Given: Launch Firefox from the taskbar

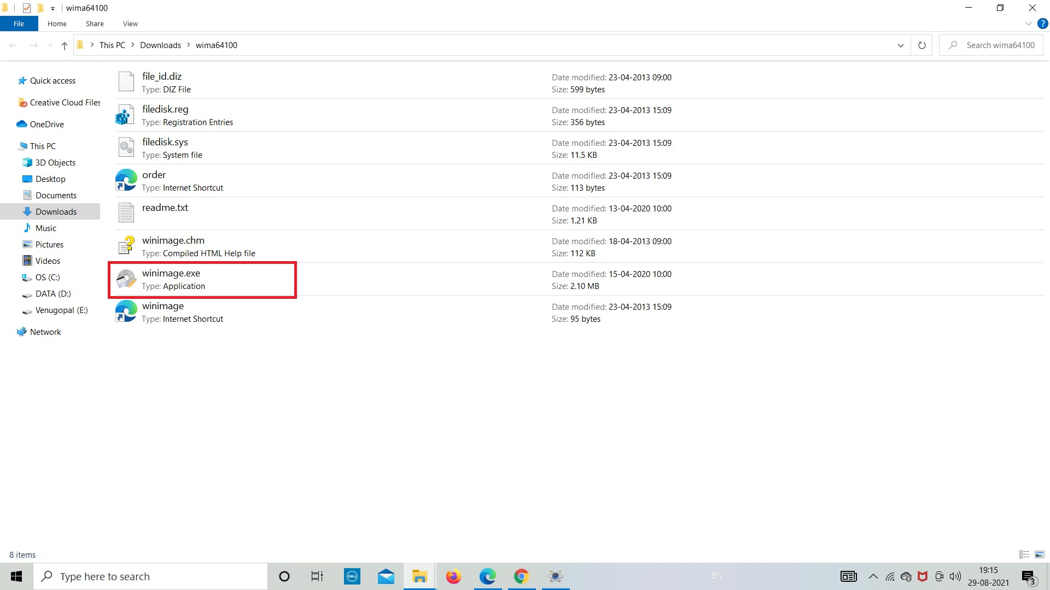Looking at the screenshot, I should (453, 576).
